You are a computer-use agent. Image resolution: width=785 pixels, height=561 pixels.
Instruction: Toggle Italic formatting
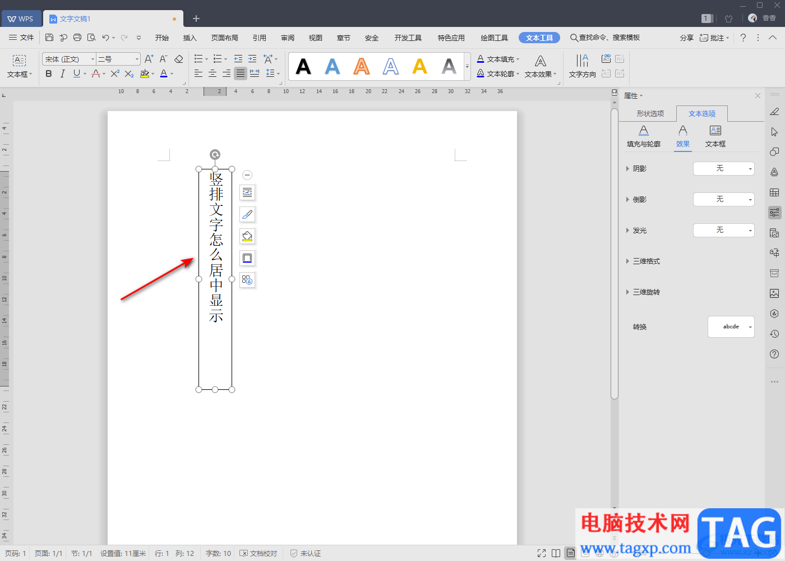[x=63, y=73]
